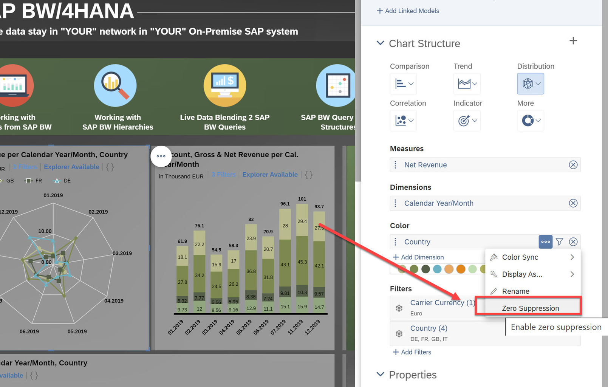Click the 01.2019 bar in chart
The width and height of the screenshot is (608, 387).
pos(182,279)
